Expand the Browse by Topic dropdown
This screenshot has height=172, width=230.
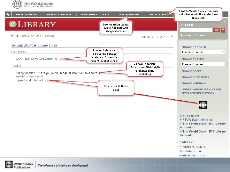click(203, 64)
